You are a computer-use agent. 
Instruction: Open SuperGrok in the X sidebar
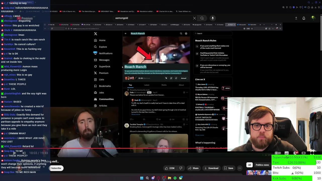click(x=102, y=66)
